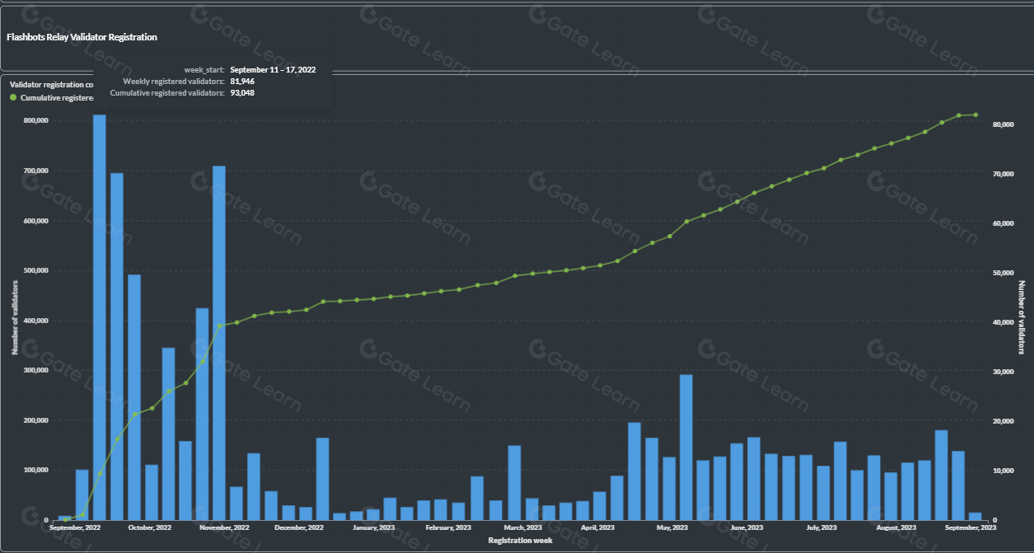Viewport: 1034px width, 553px height.
Task: Click the tallest blue bar under the tooltip
Action: 99,317
